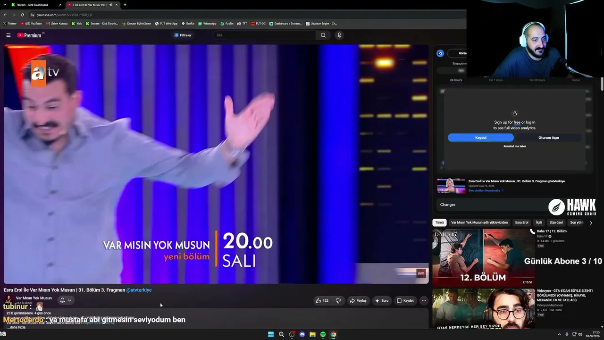Focus the YouTube 'Ara' search box
Viewport: 604px width, 340px height.
tap(264, 35)
